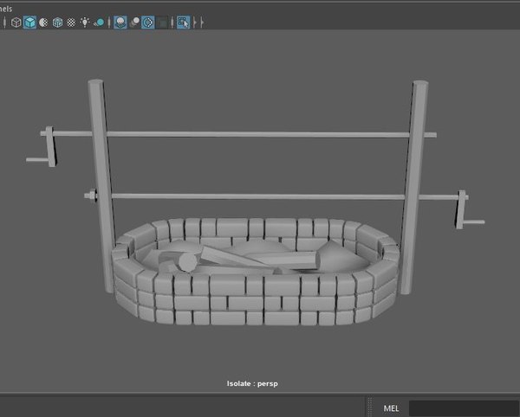
Task: Click inside the MEL command line field
Action: coord(463,407)
